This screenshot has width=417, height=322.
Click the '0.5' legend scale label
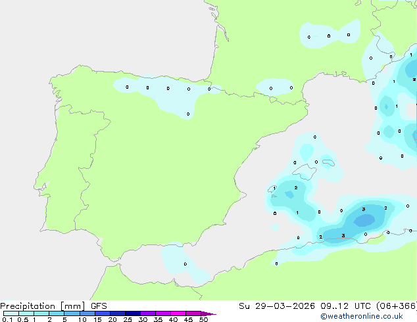22,319
